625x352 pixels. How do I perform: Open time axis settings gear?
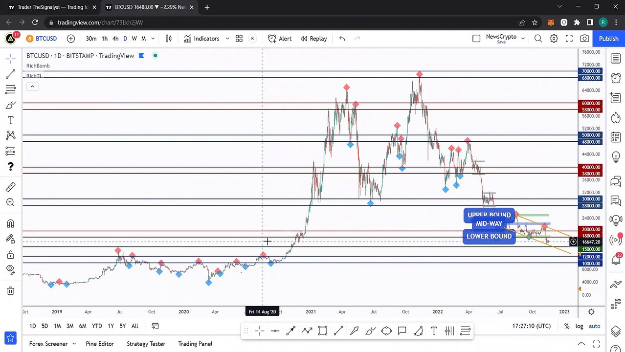(x=591, y=311)
